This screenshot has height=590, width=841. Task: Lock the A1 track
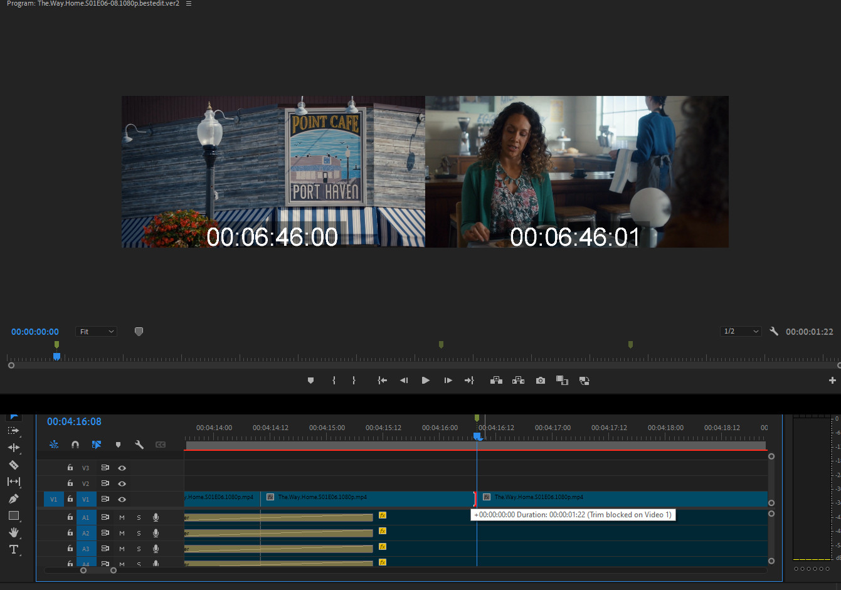click(x=70, y=517)
